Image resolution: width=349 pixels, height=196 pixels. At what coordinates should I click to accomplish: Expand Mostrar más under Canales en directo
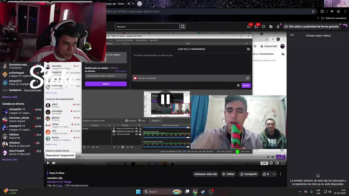coord(10,160)
